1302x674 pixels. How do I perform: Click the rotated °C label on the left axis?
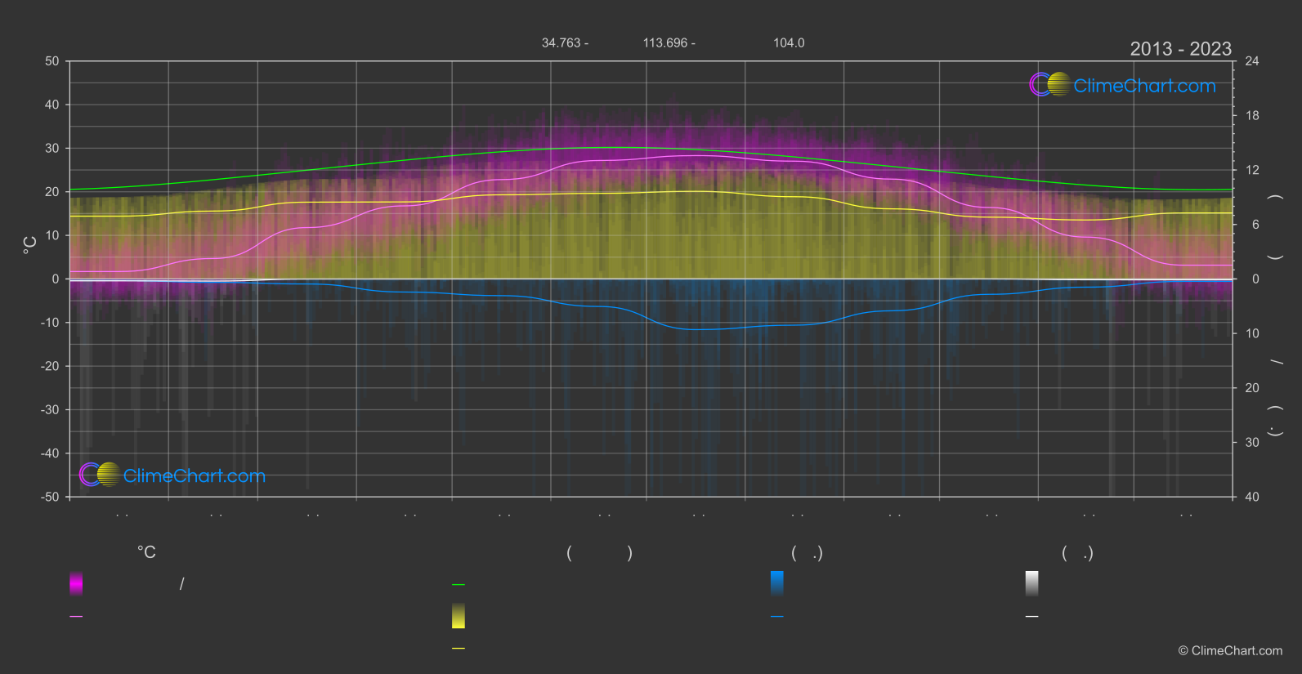pyautogui.click(x=30, y=245)
